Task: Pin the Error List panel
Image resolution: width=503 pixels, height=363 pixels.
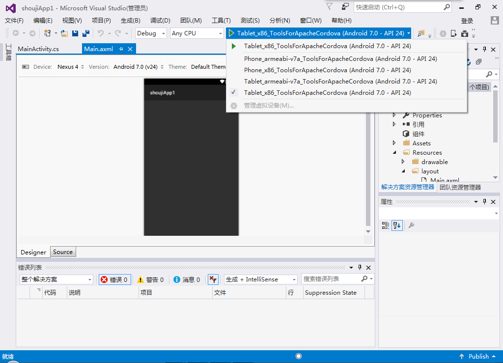Action: [360, 267]
